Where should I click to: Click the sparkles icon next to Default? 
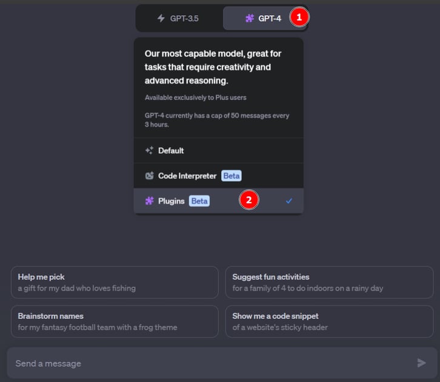[149, 150]
